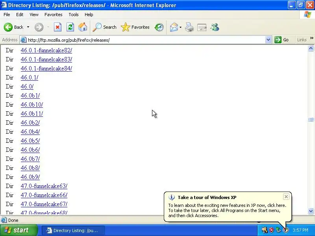Viewport: 315px width, 236px height.
Task: Click the Go button
Action: point(282,40)
